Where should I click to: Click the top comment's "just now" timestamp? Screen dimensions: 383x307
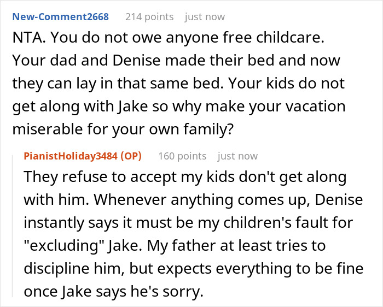click(x=205, y=17)
